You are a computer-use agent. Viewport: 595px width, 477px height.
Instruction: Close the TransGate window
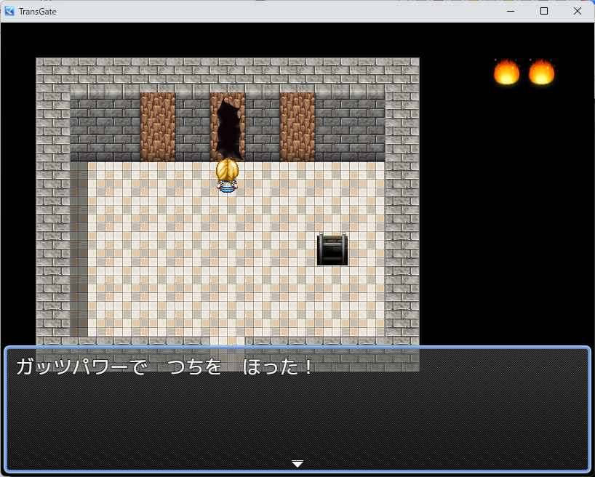tap(578, 11)
